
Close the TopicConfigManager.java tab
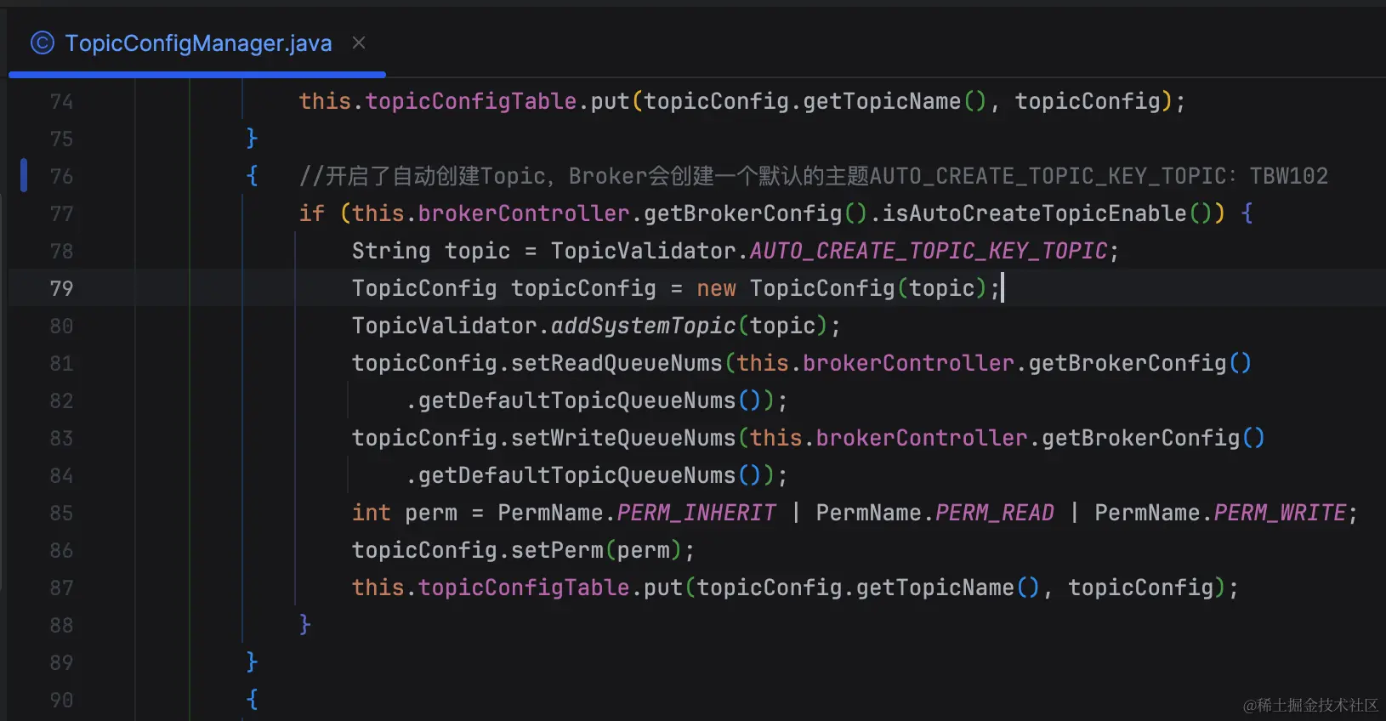click(359, 43)
